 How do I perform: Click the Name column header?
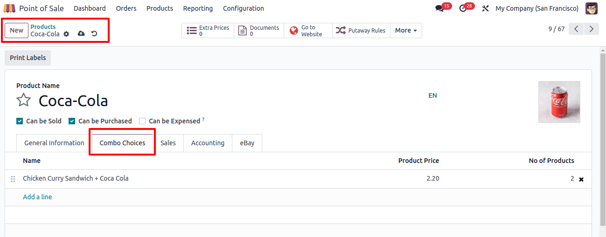[x=32, y=161]
